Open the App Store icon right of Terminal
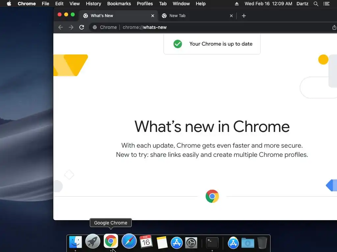The width and height of the screenshot is (337, 252). point(233,242)
